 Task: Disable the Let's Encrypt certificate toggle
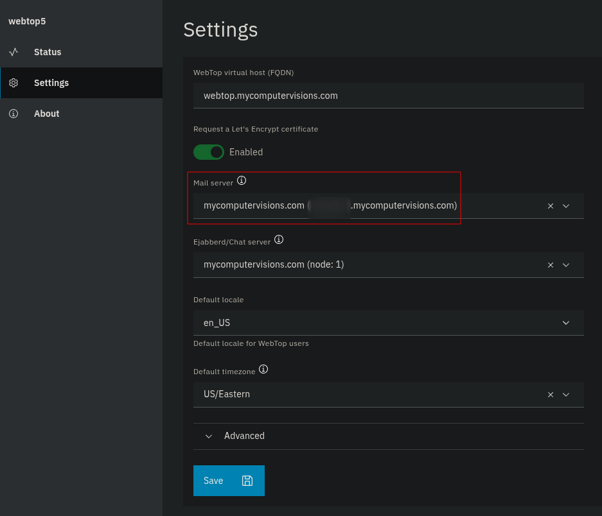pos(209,152)
